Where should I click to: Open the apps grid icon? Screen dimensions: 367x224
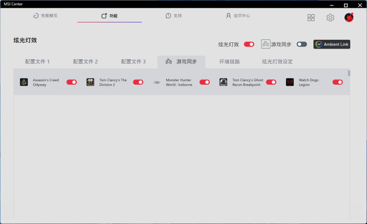point(311,17)
